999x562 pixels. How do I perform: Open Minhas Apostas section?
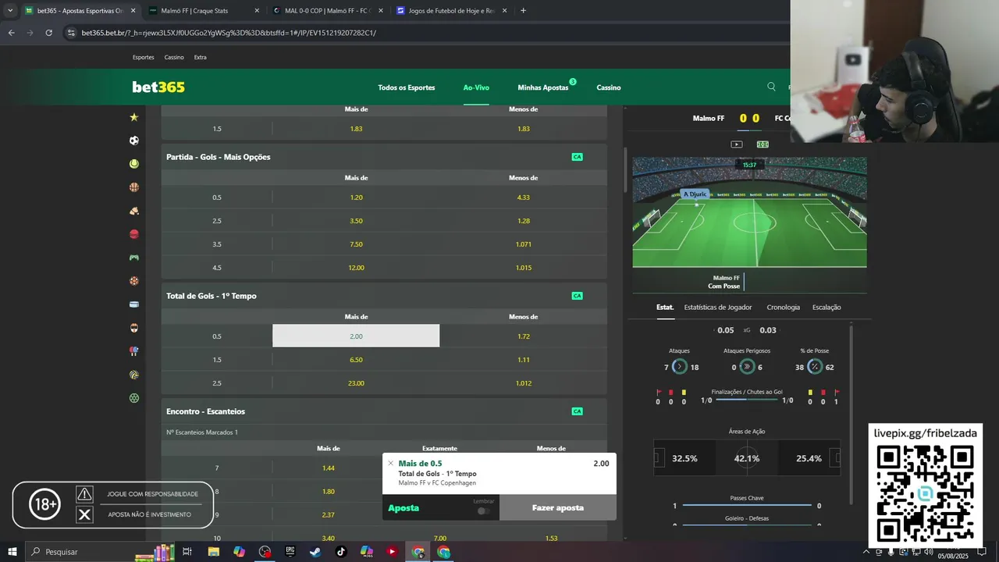[543, 87]
